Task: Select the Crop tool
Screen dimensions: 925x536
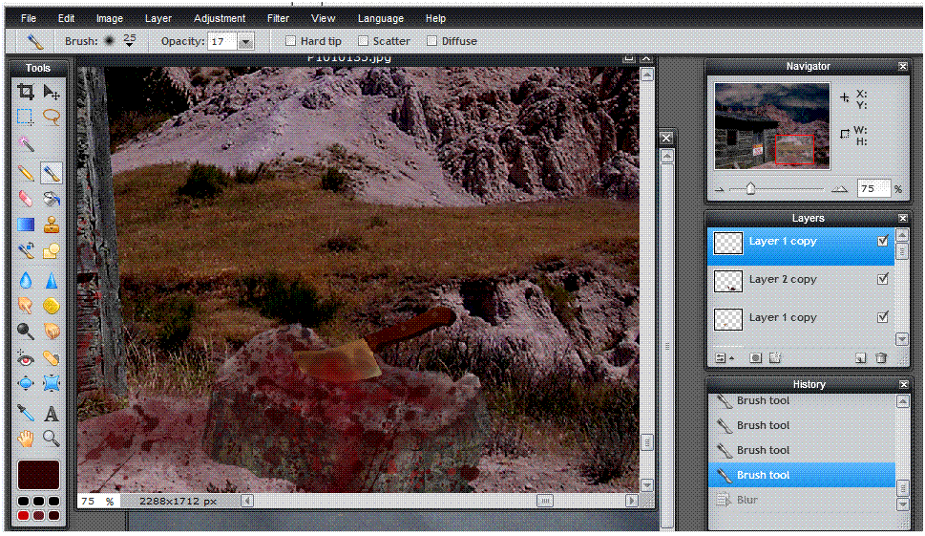Action: tap(26, 92)
